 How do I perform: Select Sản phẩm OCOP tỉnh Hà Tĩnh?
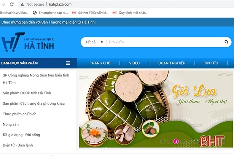[x=27, y=93]
